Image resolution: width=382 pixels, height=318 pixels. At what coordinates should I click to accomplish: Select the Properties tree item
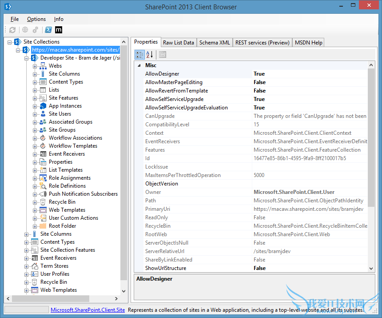click(x=60, y=162)
